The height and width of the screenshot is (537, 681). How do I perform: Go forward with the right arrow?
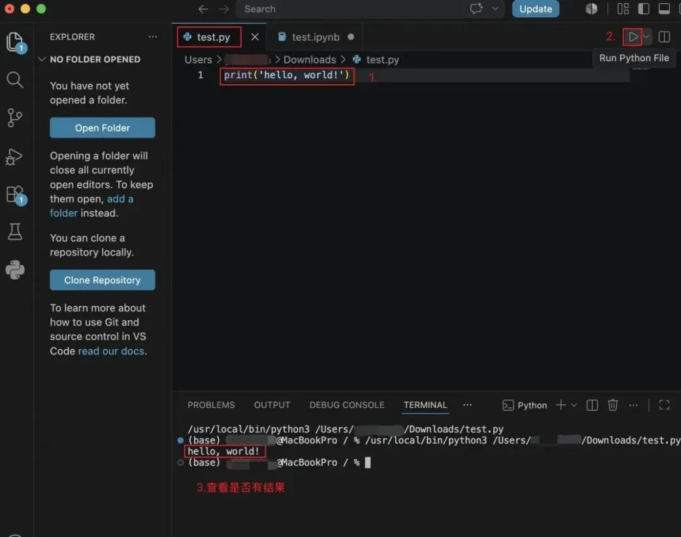[x=224, y=9]
